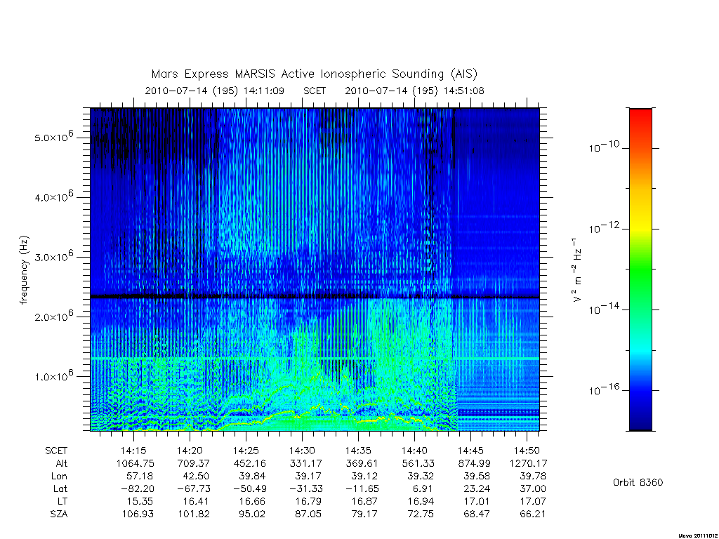Viewport: 719px width, 539px height.
Task: Click latitude value -67.73
Action: (x=192, y=488)
